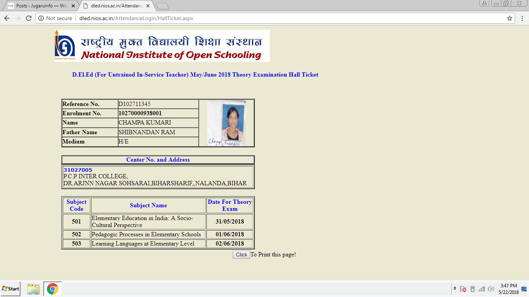Click the Center No. and Address header

coord(158,160)
